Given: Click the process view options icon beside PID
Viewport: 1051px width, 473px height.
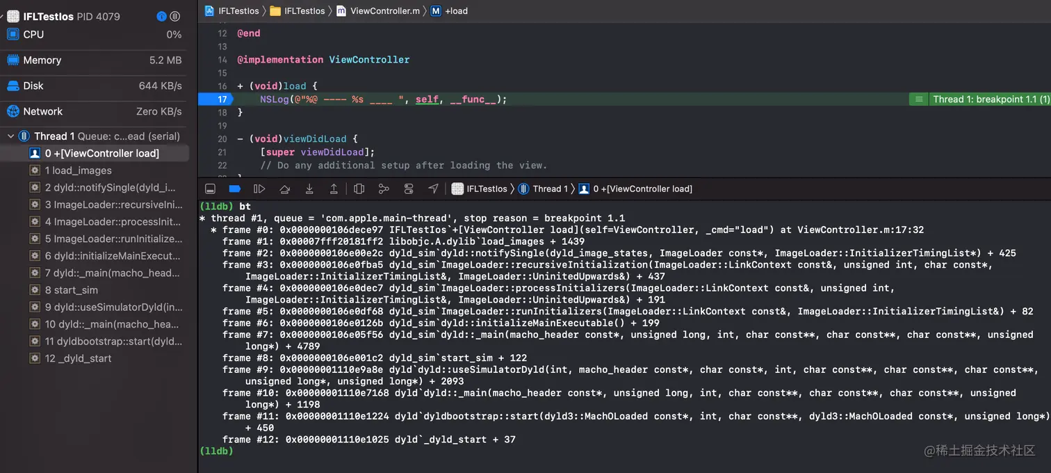Looking at the screenshot, I should pos(175,16).
